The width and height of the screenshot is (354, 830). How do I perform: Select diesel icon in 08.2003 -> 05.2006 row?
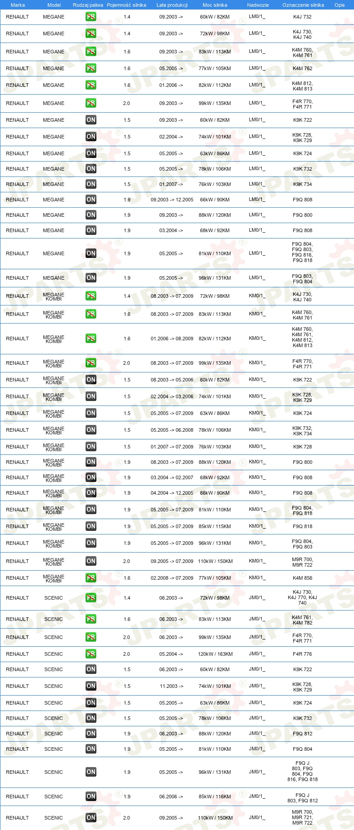[x=91, y=380]
